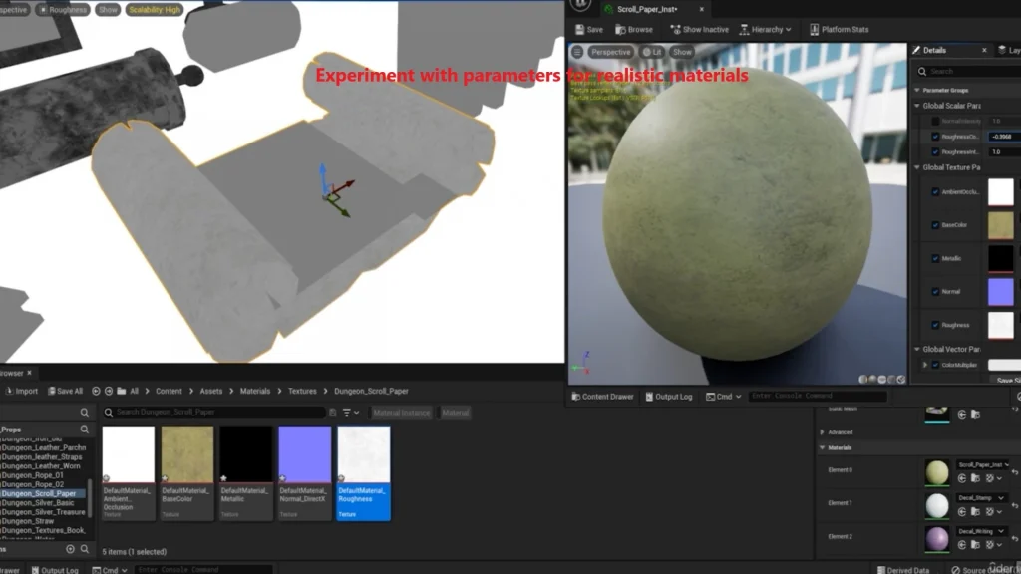
Task: Toggle the RoughnessIntensity parameter checkbox
Action: coord(935,152)
